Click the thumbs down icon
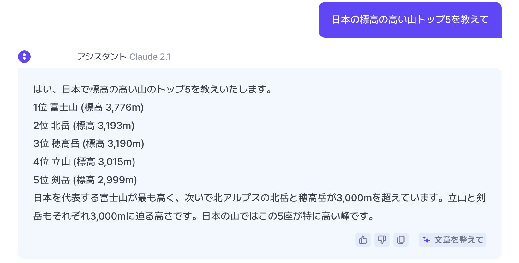Image resolution: width=519 pixels, height=263 pixels. (x=382, y=240)
